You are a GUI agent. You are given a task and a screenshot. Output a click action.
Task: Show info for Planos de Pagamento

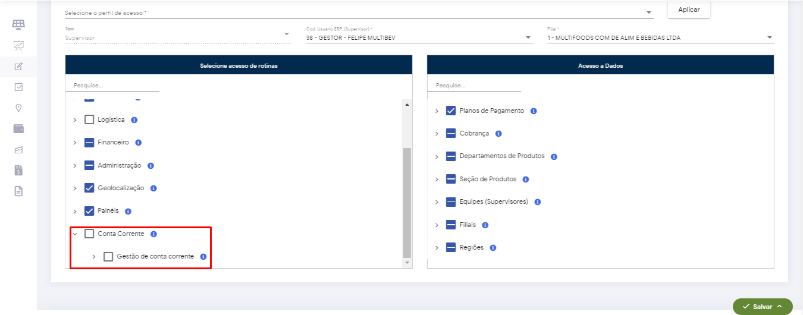tap(534, 111)
